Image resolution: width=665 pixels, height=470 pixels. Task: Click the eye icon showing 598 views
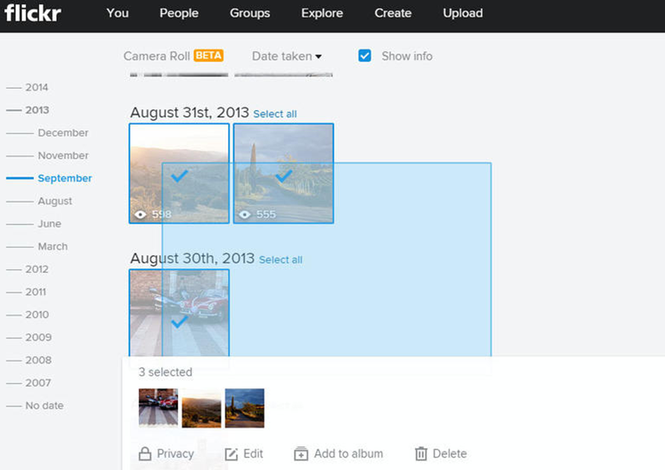click(x=140, y=215)
